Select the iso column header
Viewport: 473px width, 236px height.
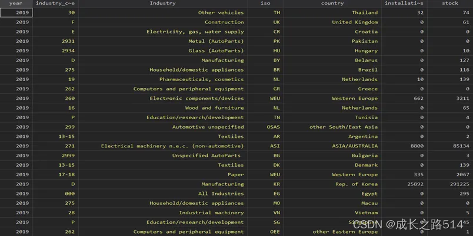pos(265,4)
